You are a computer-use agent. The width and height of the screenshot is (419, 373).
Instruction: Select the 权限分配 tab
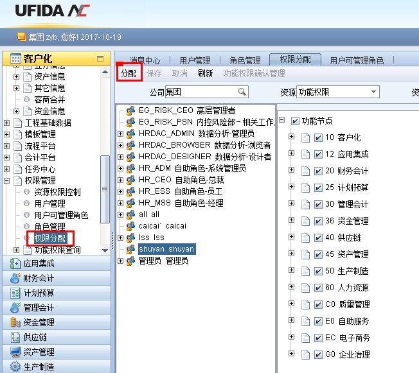click(295, 59)
